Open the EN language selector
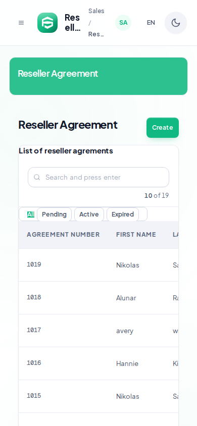Screen dimensions: 197x426 [x=151, y=23]
